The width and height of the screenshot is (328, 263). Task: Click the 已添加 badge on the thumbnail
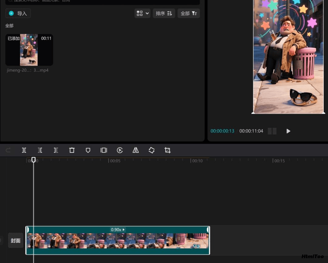(14, 39)
